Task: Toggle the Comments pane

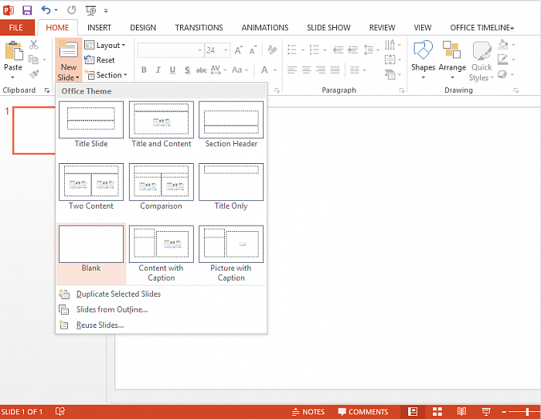Action: point(362,411)
